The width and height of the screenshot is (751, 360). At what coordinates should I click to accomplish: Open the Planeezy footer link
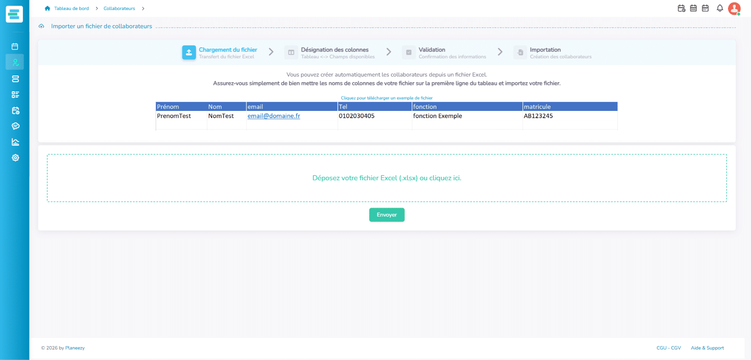pos(75,348)
